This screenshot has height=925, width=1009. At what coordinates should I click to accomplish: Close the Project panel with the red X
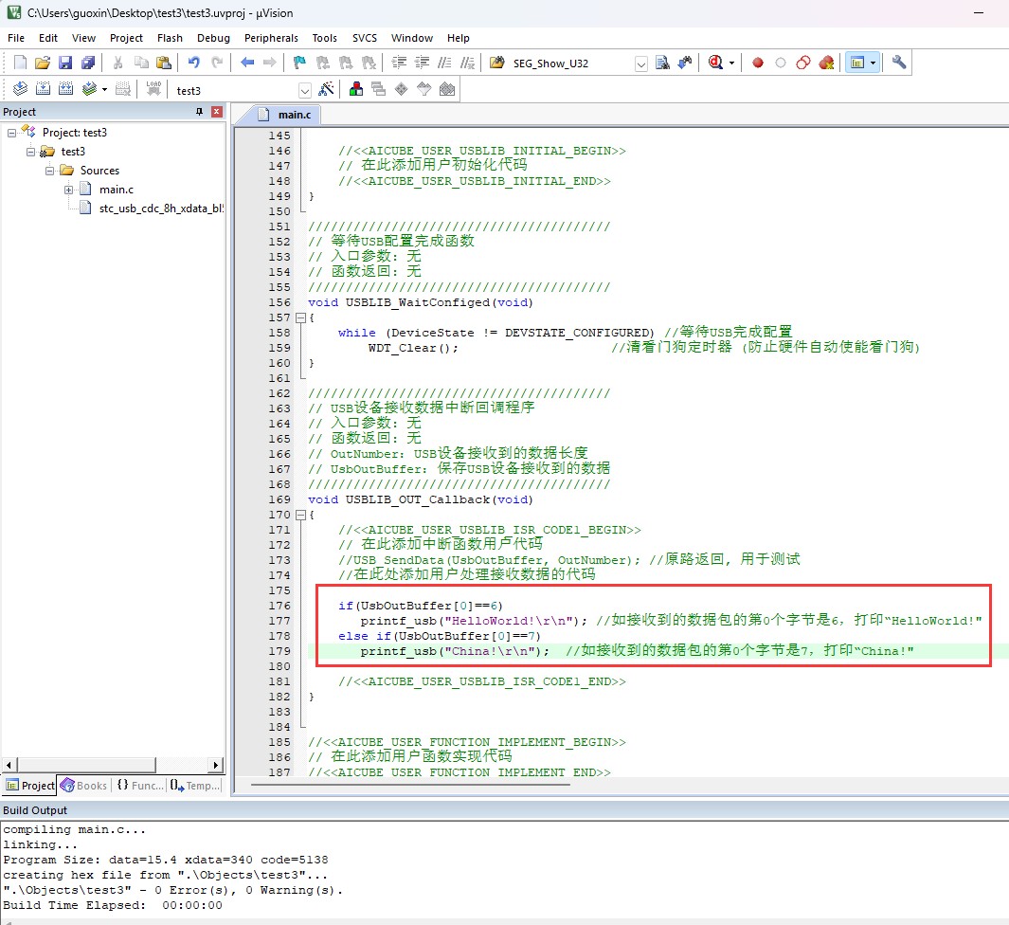coord(217,112)
